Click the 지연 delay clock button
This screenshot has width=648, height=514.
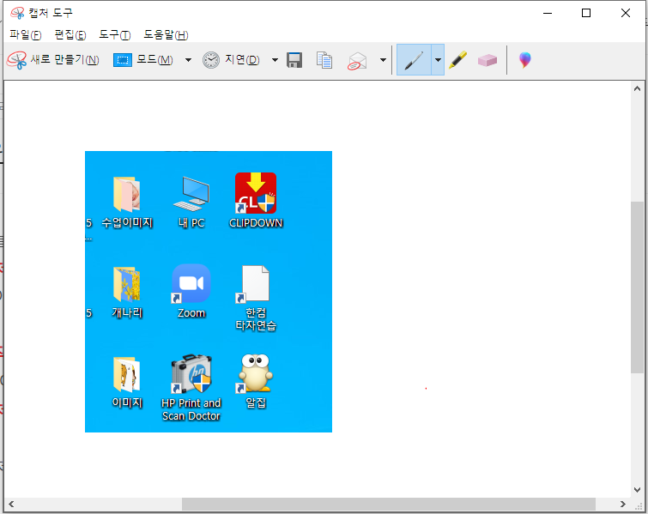[231, 60]
